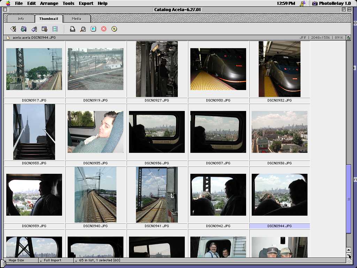Select the DSCN0933.JPG skyscraper thumbnail
357x268 pixels.
pos(34,132)
